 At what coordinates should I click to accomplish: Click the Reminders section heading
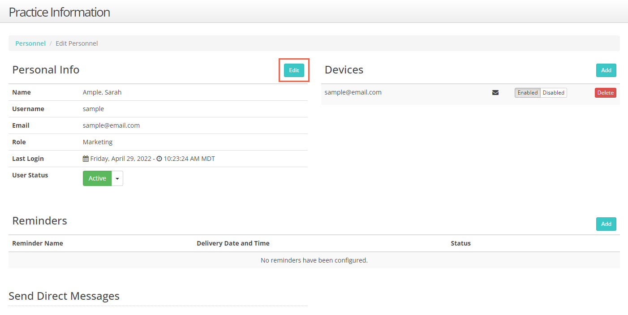coord(39,220)
